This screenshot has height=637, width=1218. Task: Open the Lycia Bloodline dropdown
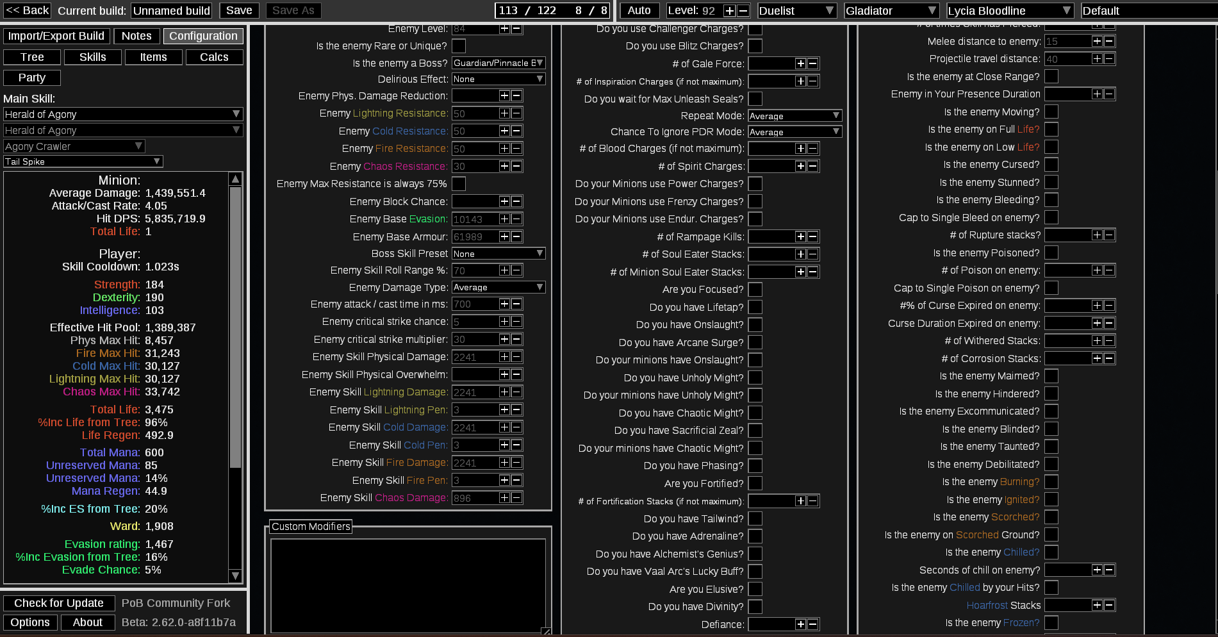pyautogui.click(x=1010, y=11)
